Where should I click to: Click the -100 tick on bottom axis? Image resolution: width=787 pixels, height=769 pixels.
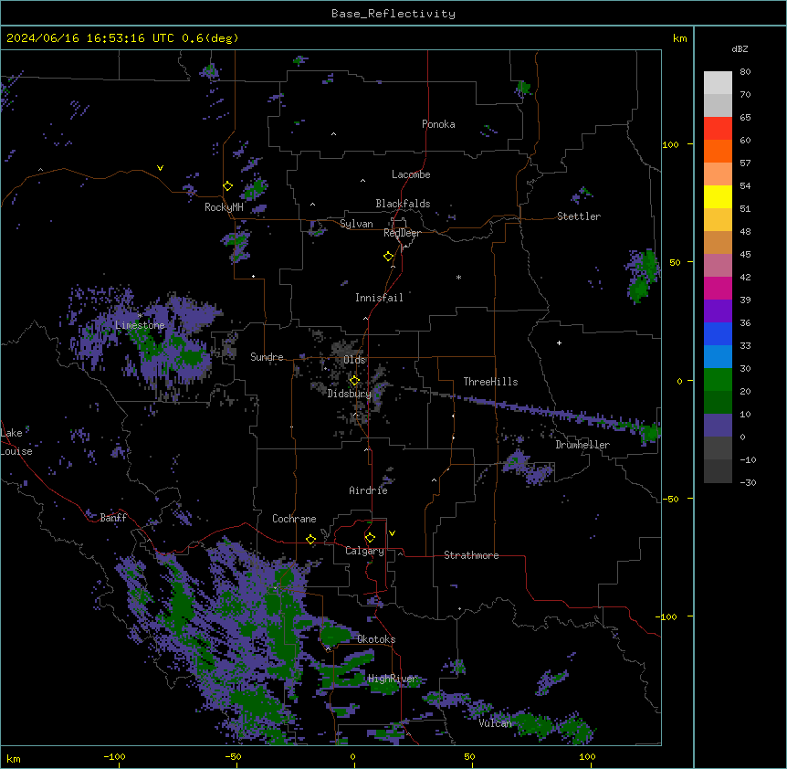114,756
